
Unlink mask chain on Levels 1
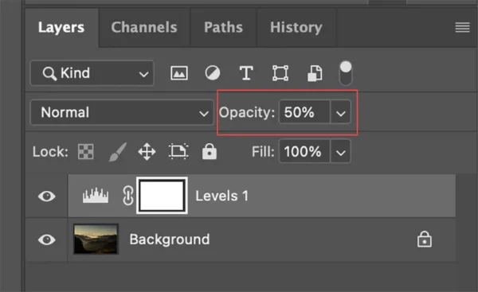click(128, 196)
